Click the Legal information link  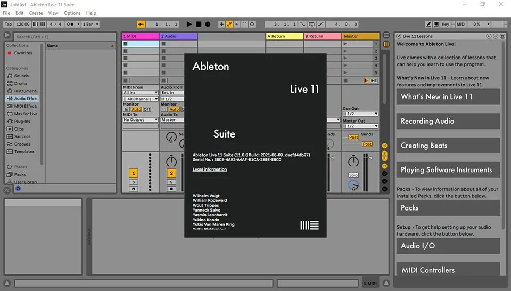tap(210, 169)
